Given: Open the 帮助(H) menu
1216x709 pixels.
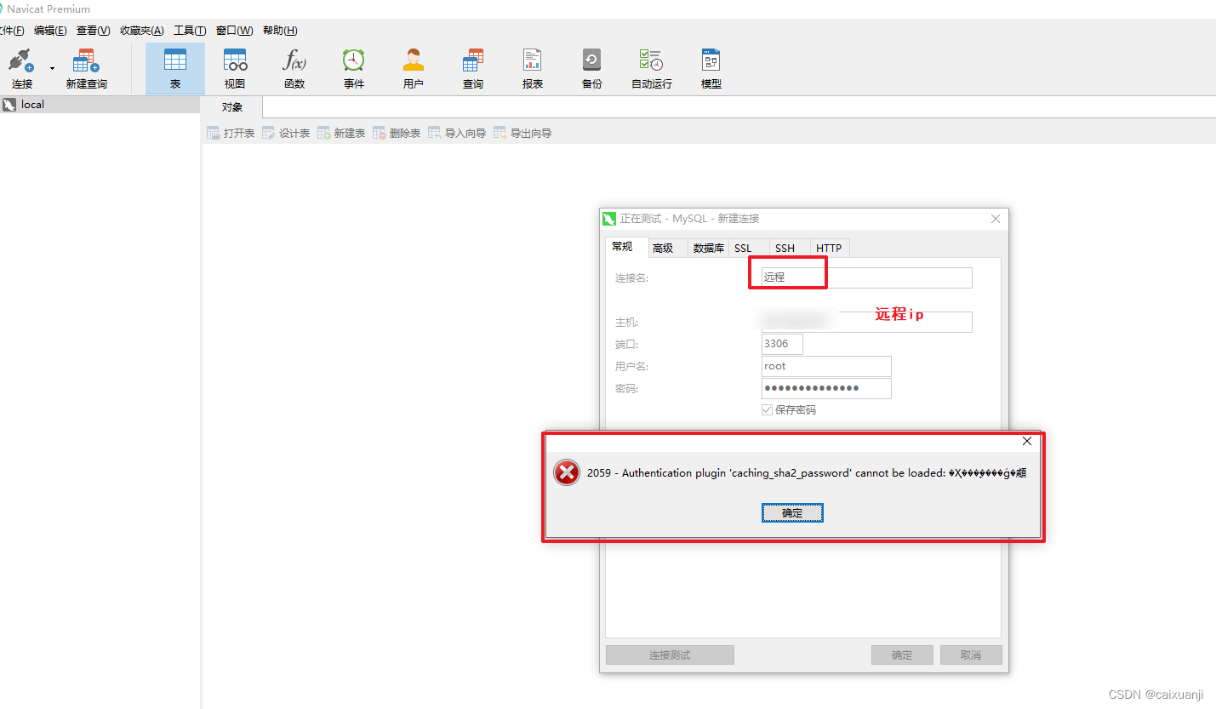Looking at the screenshot, I should [280, 31].
